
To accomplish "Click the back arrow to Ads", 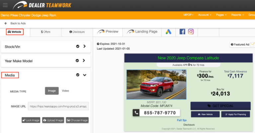I will (6, 24).
